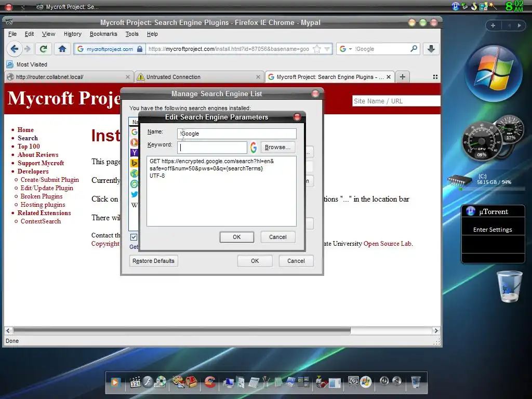Select the Bing engine icon in list
Screen dimensions: 532x399
pos(135,163)
